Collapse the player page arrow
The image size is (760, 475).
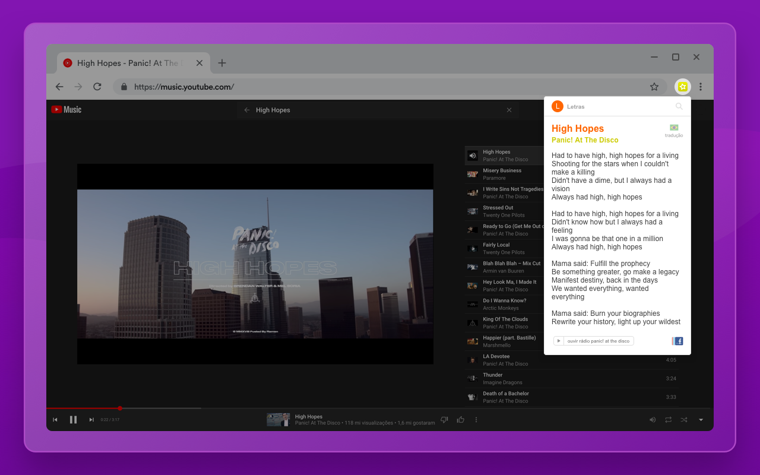tap(701, 420)
